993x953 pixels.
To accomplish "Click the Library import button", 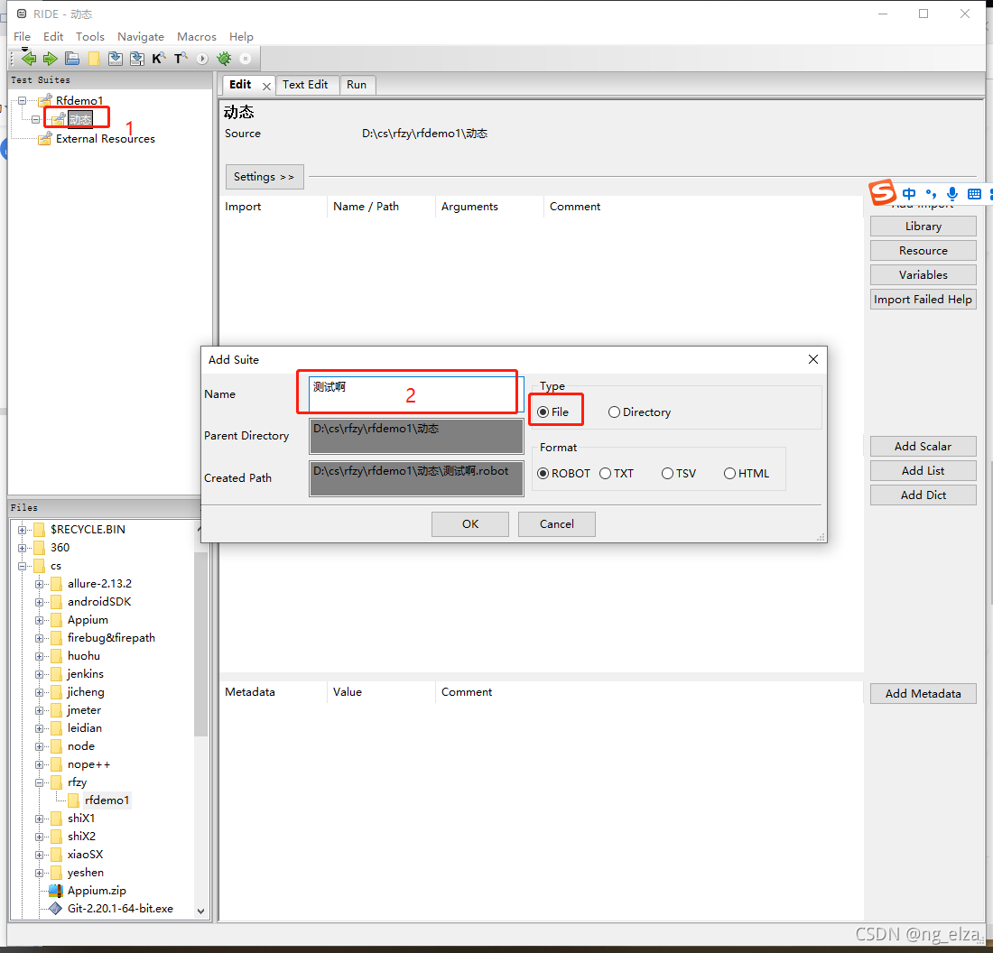I will pyautogui.click(x=923, y=226).
